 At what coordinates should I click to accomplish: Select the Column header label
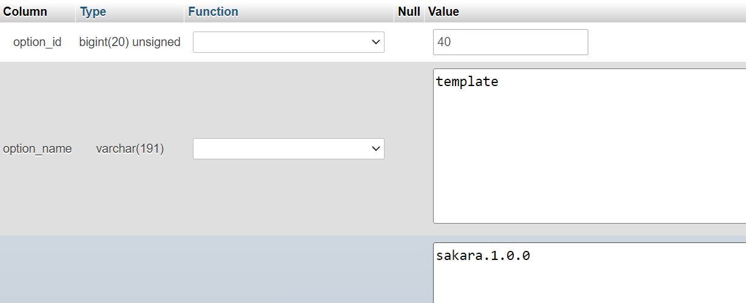tap(25, 12)
